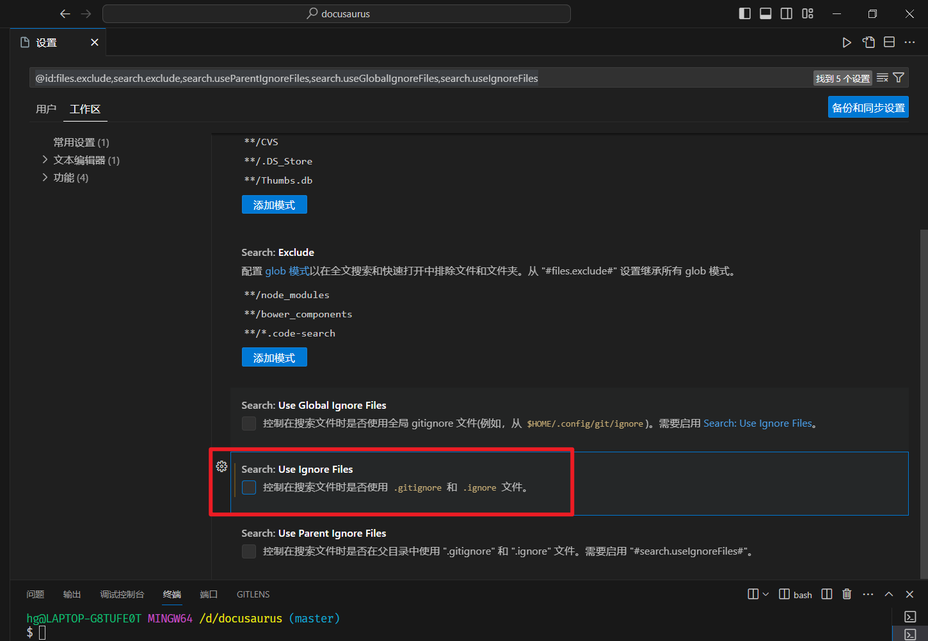This screenshot has width=928, height=641.
Task: Open gear menu for Use Ignore Files
Action: (221, 466)
